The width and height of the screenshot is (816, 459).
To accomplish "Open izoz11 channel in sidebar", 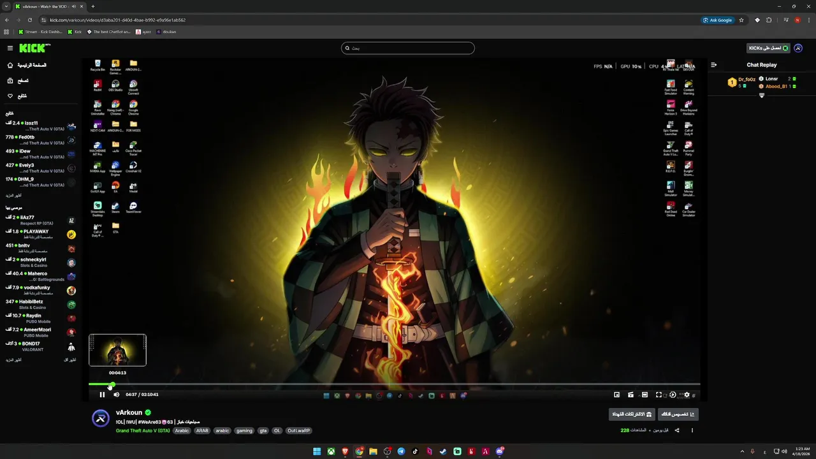I will coord(41,126).
